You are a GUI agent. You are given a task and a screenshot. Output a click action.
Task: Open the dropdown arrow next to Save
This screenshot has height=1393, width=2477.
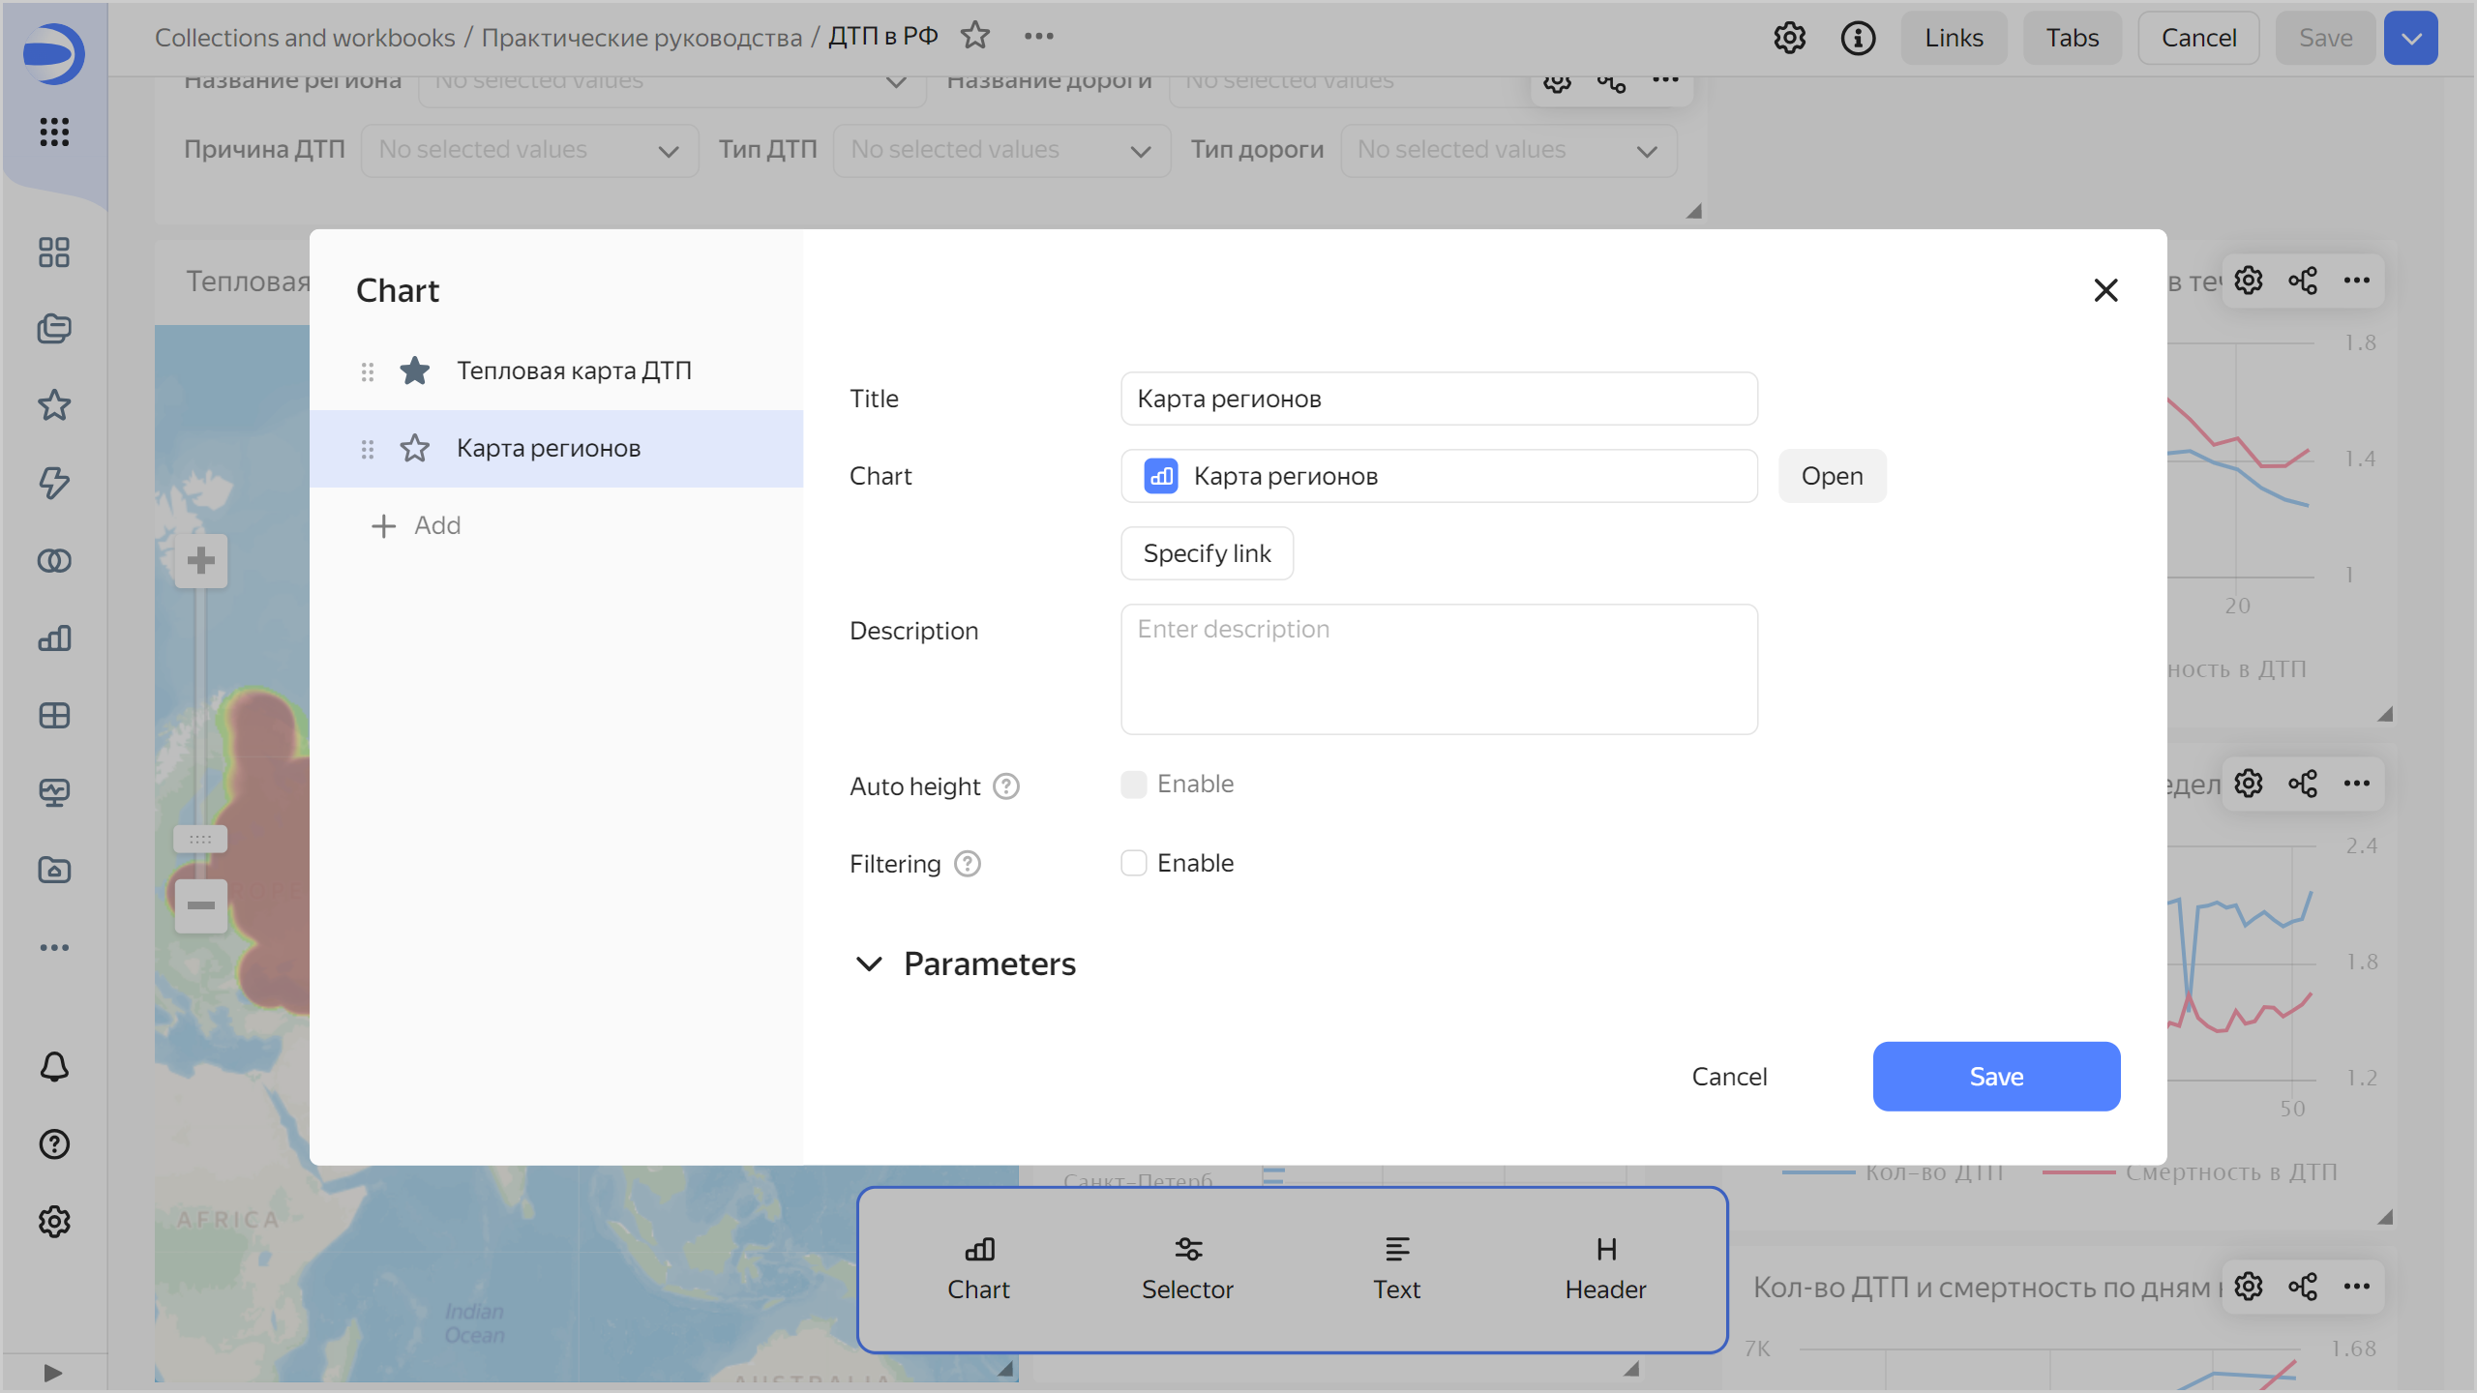click(x=2411, y=39)
